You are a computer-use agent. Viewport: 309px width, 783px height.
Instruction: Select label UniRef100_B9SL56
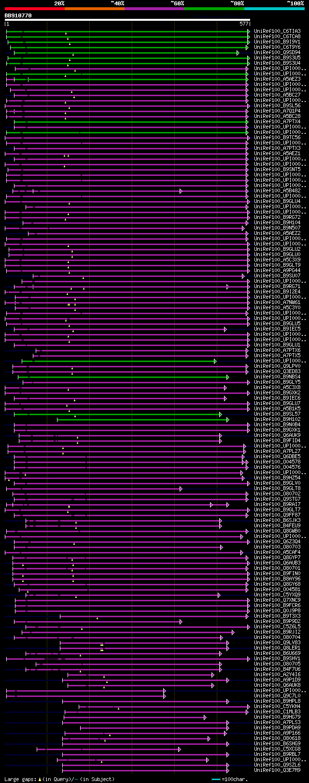(277, 106)
